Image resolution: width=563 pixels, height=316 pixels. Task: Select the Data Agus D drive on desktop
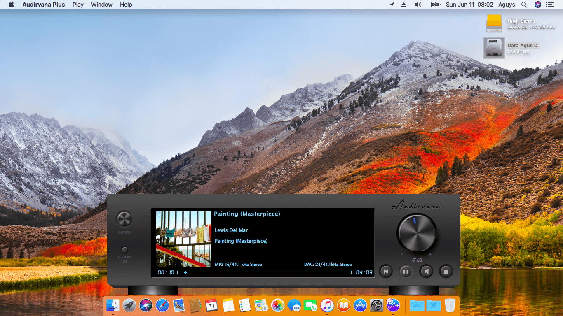pyautogui.click(x=494, y=48)
